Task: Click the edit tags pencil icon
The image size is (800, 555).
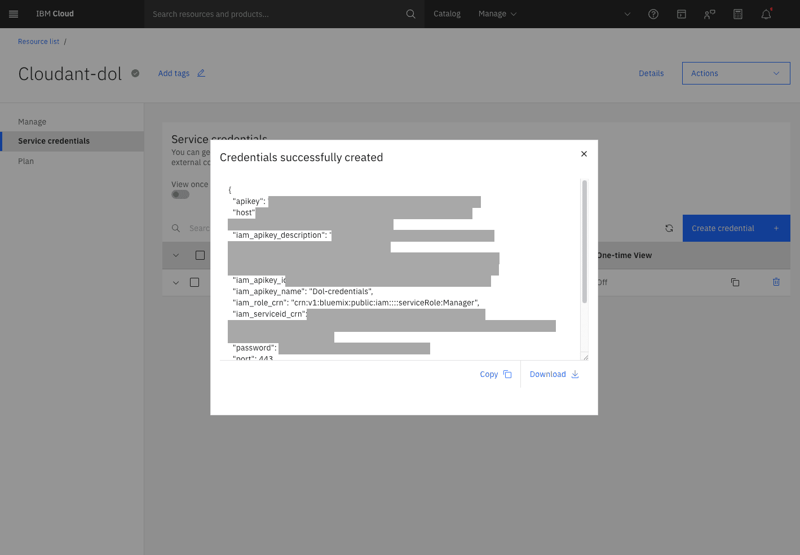Action: pyautogui.click(x=201, y=73)
